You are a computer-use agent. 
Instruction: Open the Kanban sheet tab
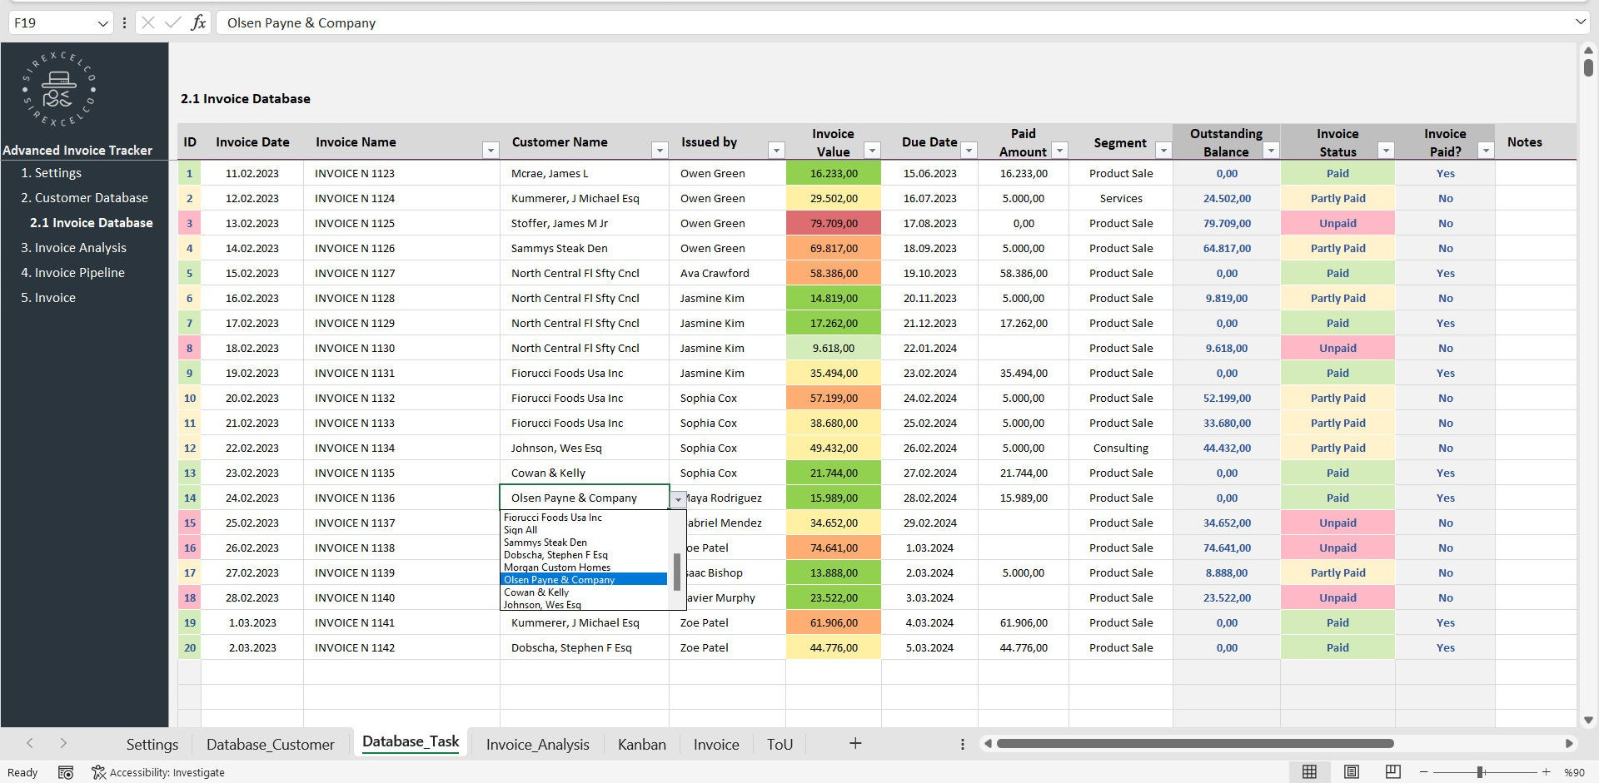(641, 744)
